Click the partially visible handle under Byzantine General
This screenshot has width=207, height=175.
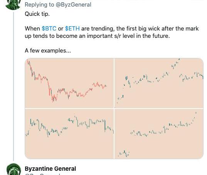point(42,174)
